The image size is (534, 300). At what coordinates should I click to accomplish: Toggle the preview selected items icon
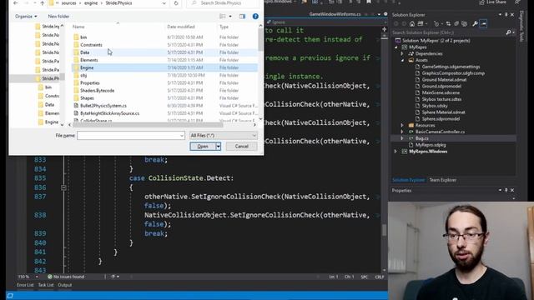click(483, 24)
